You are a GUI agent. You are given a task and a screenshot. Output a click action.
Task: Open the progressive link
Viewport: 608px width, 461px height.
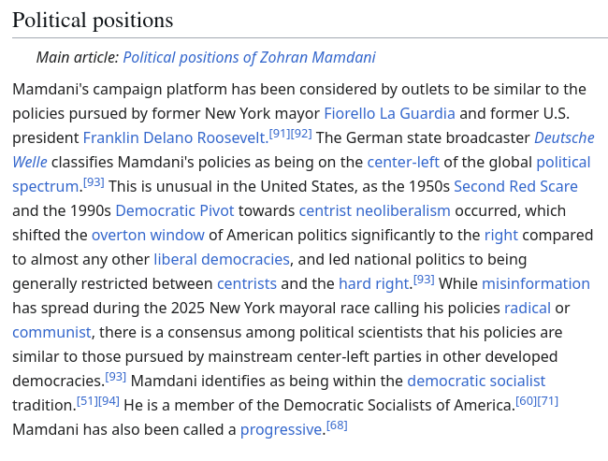282,429
